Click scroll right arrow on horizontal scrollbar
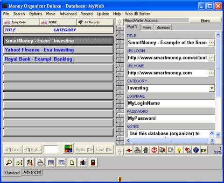224x183 pixels. click(212, 140)
